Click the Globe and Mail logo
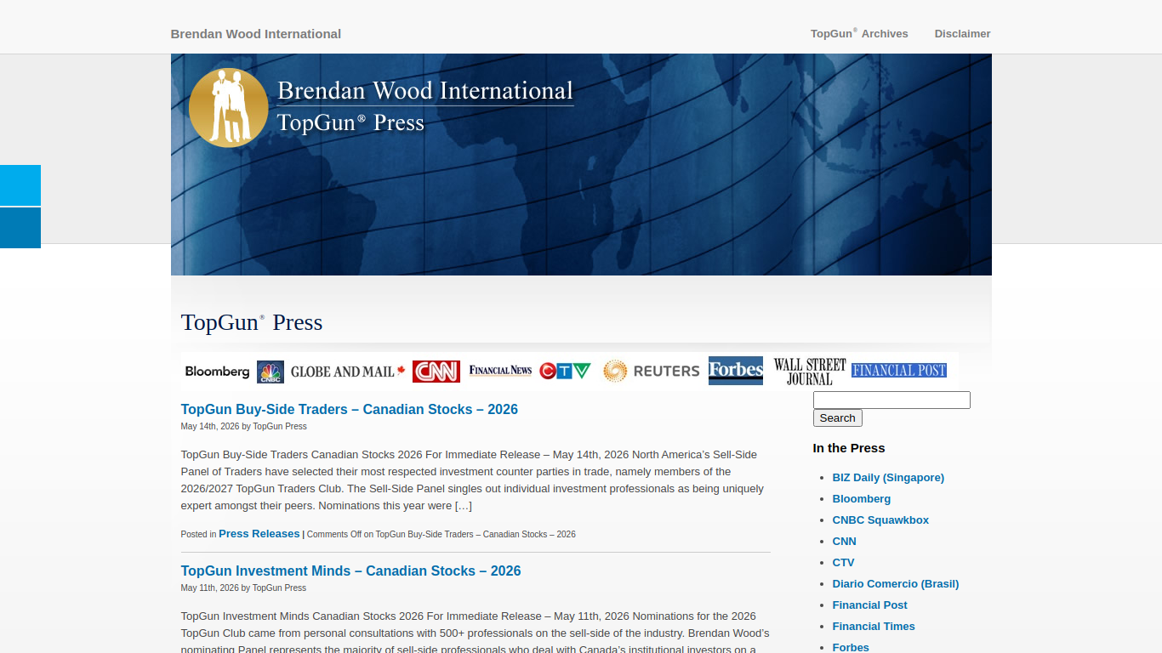The width and height of the screenshot is (1162, 653). click(x=348, y=372)
